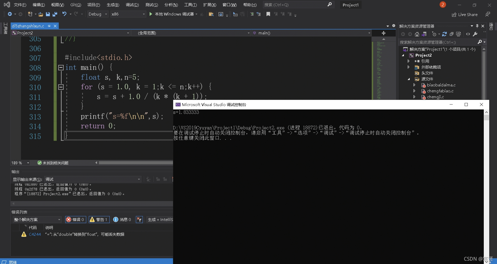Image resolution: width=497 pixels, height=264 pixels.
Task: Click the clear error list filter icon
Action: (139, 219)
